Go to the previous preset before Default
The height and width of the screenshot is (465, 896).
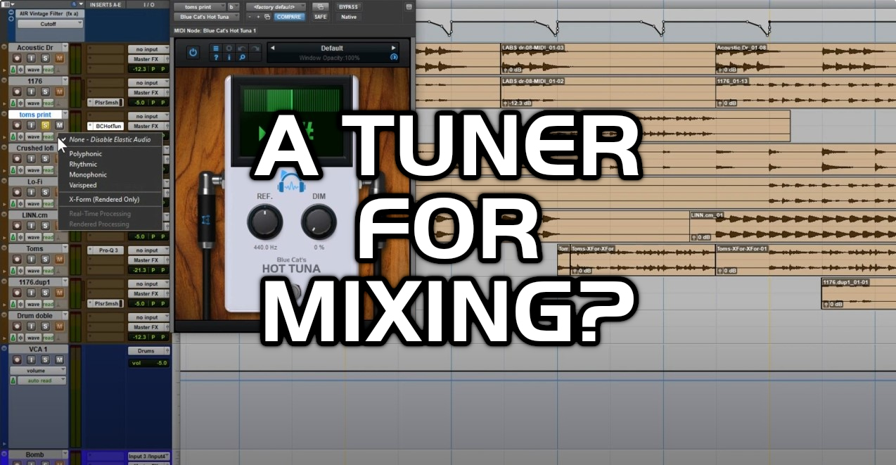tap(272, 48)
